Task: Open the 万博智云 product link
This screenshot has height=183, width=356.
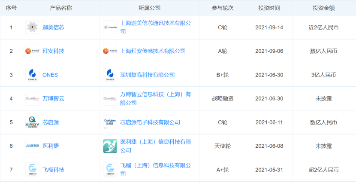Action: coord(53,98)
